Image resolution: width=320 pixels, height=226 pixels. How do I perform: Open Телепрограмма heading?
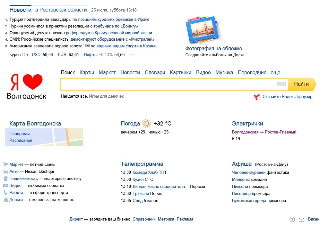click(x=142, y=164)
